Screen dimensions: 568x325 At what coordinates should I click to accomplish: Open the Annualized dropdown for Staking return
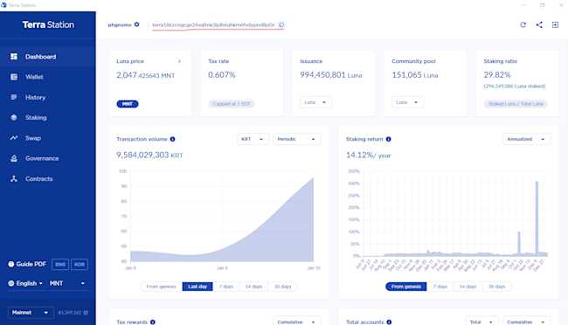pos(526,139)
